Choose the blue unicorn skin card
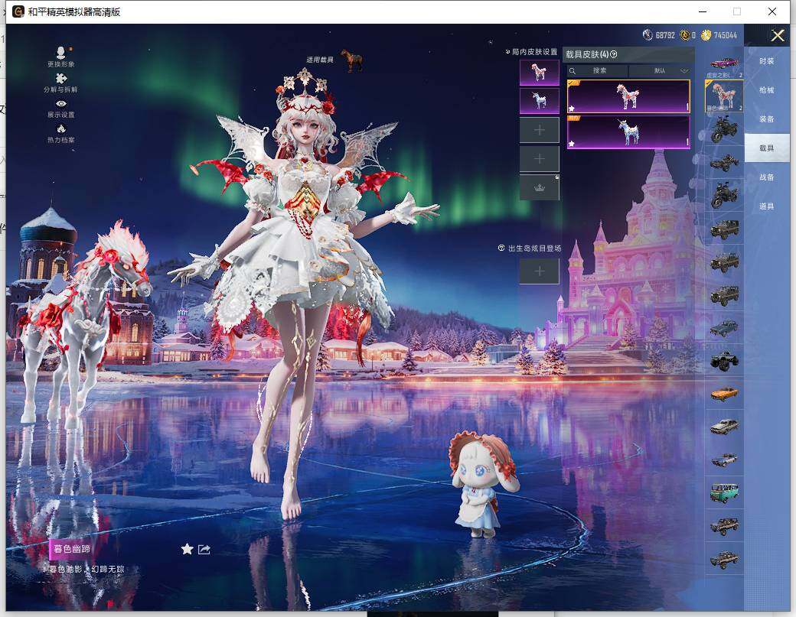This screenshot has height=617, width=796. 628,132
